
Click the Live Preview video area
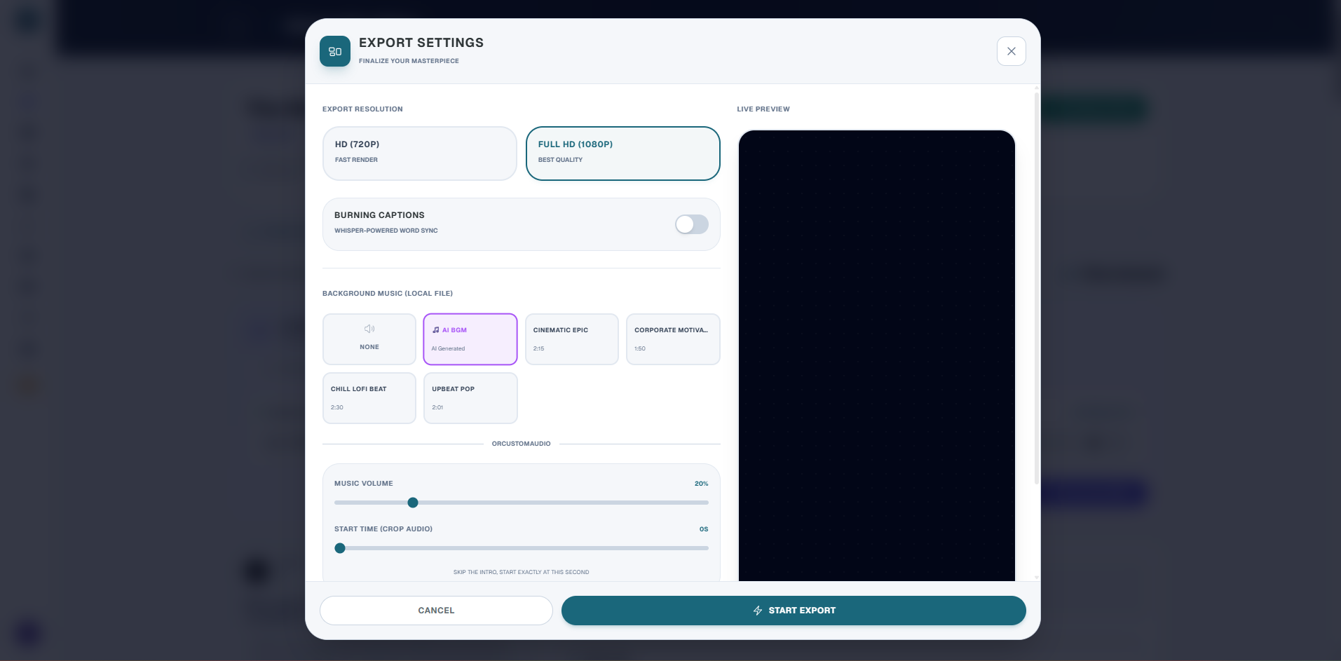[x=877, y=355]
